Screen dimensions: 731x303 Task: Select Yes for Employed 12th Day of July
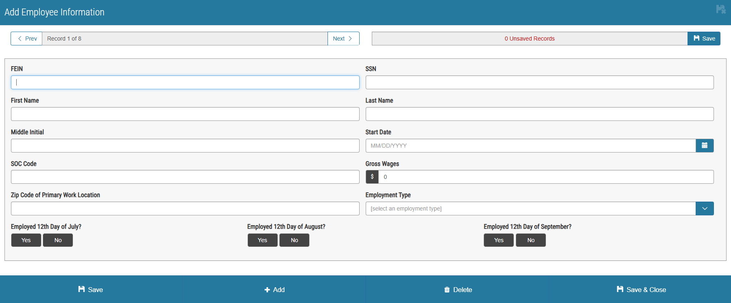[x=26, y=240]
